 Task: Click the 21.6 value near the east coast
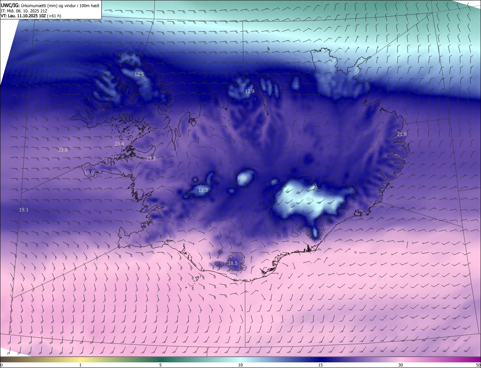coord(402,134)
